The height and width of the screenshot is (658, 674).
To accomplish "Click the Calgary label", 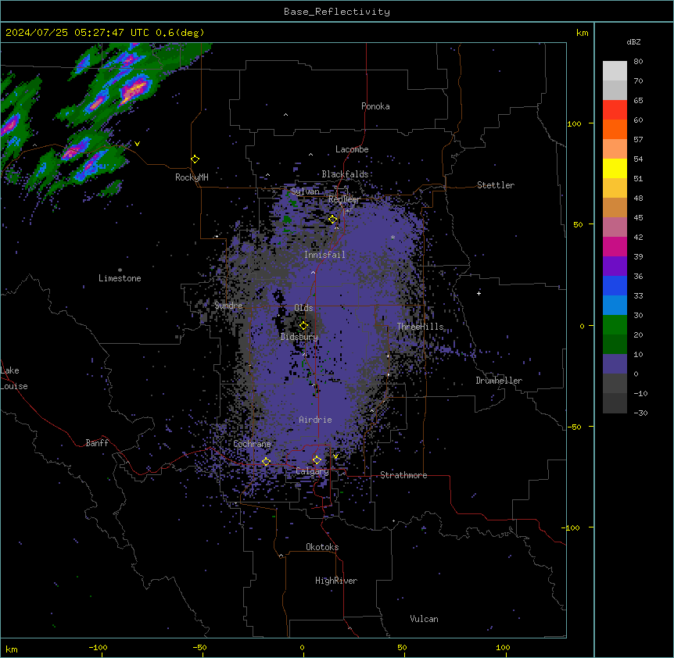I will click(x=312, y=471).
